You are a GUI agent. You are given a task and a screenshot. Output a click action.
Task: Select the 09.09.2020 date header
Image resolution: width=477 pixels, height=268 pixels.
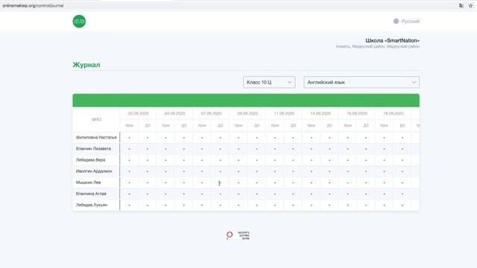pos(247,113)
